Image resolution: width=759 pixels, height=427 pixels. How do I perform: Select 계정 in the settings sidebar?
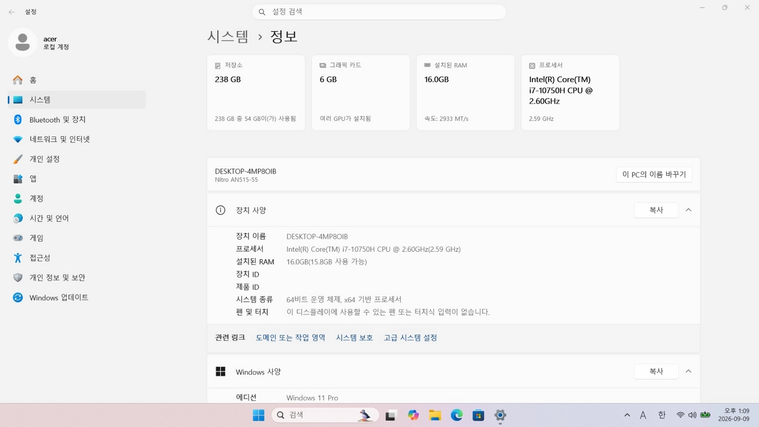click(x=77, y=199)
